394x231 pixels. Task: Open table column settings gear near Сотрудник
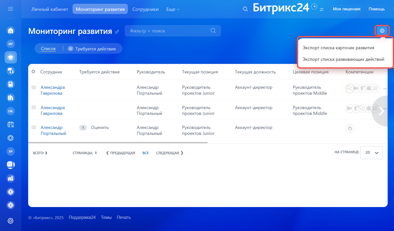pyautogui.click(x=33, y=72)
